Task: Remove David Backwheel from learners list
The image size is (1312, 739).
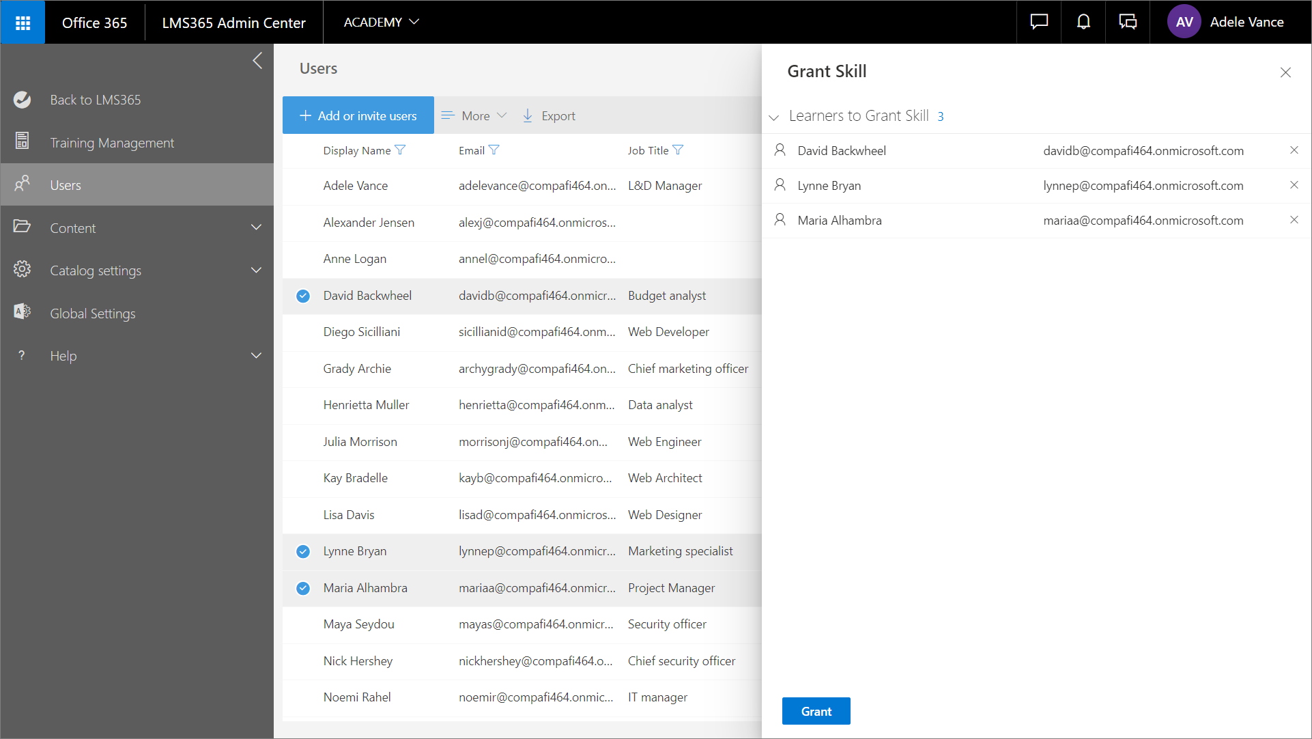Action: point(1294,150)
